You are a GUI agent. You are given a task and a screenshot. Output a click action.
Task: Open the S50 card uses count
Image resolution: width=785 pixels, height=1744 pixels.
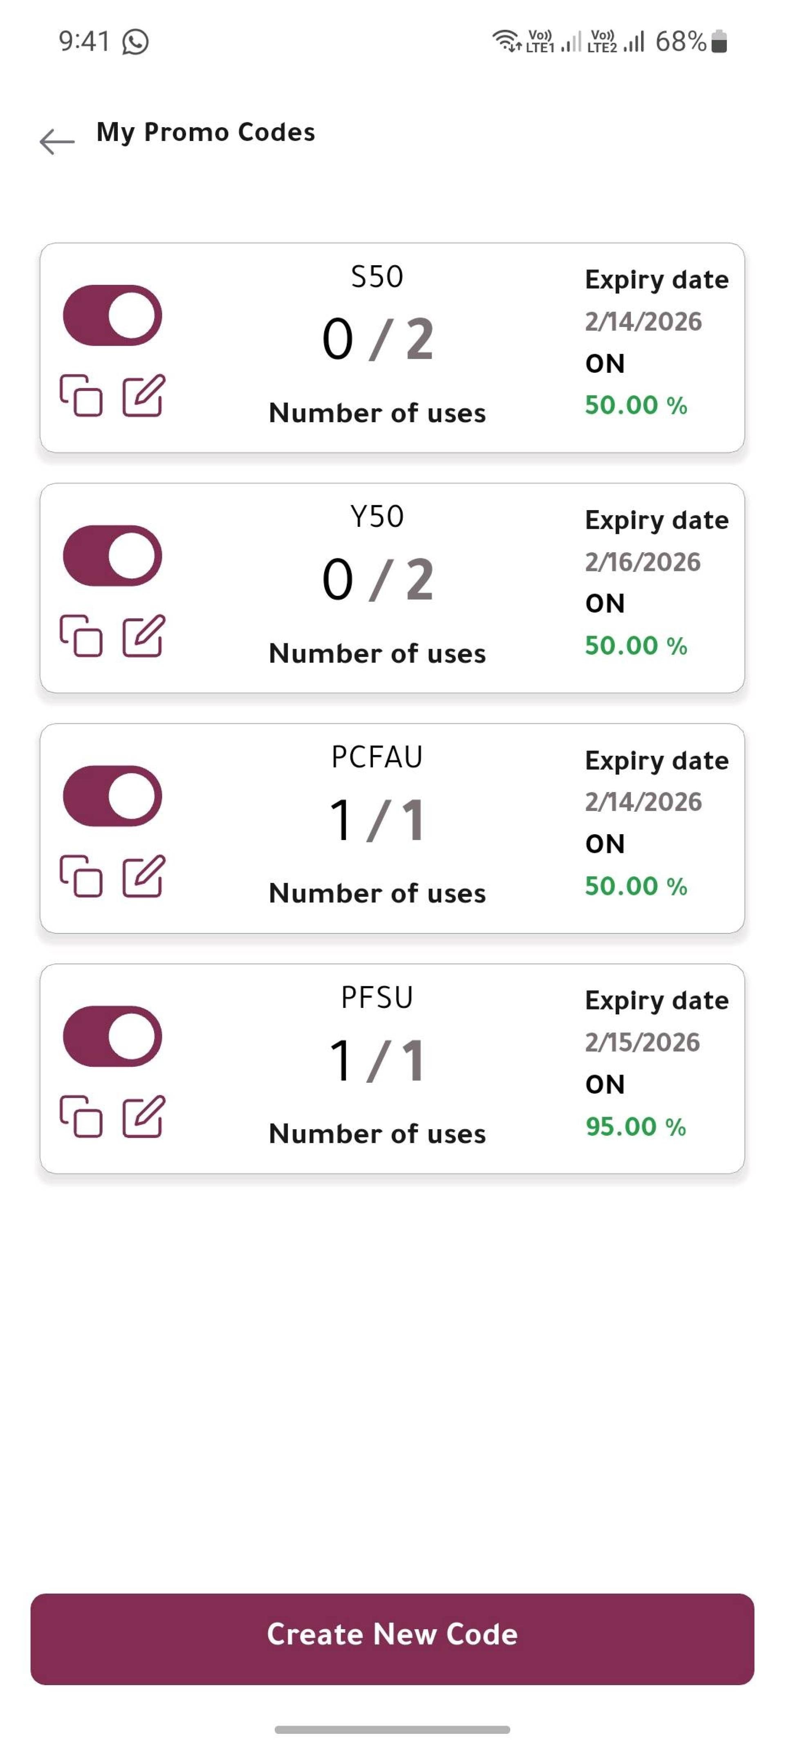(x=377, y=338)
